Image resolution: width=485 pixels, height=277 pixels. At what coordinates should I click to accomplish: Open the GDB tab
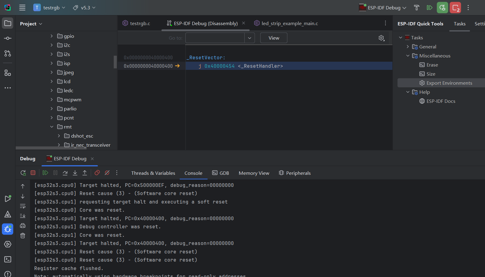[221, 173]
